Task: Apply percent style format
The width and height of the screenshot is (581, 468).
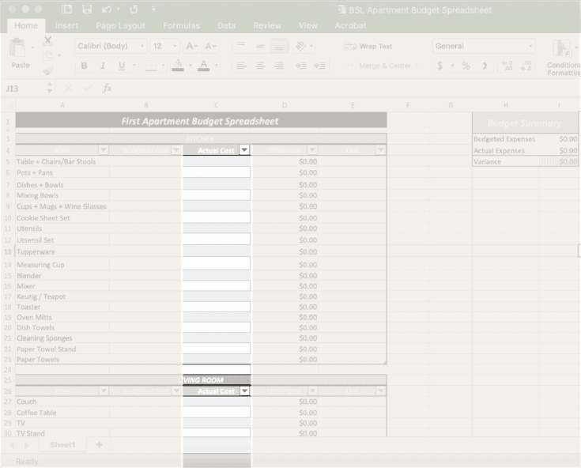Action: click(x=466, y=66)
